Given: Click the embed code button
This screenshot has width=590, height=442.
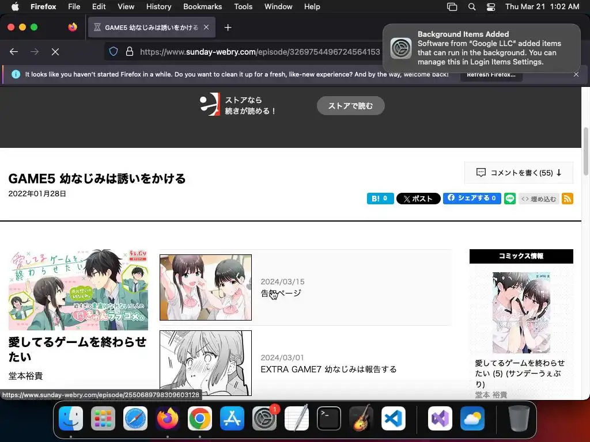Looking at the screenshot, I should (539, 199).
